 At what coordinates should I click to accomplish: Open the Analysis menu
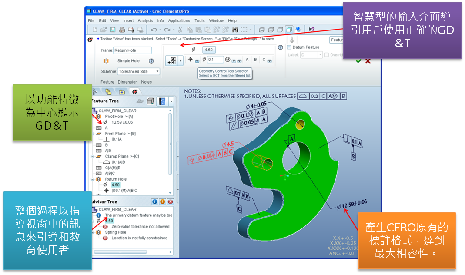pos(145,20)
